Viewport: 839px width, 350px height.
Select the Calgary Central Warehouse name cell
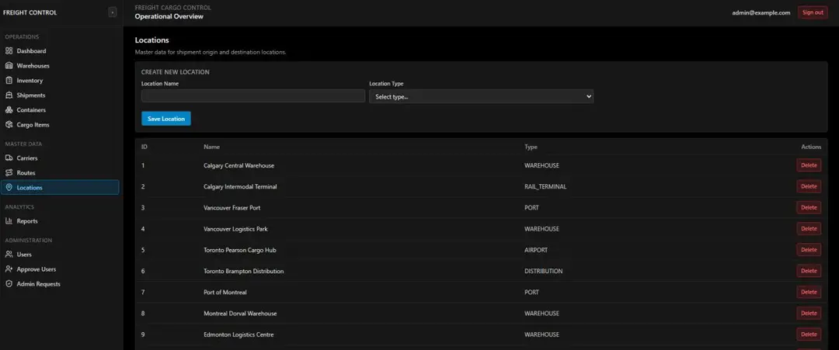238,165
